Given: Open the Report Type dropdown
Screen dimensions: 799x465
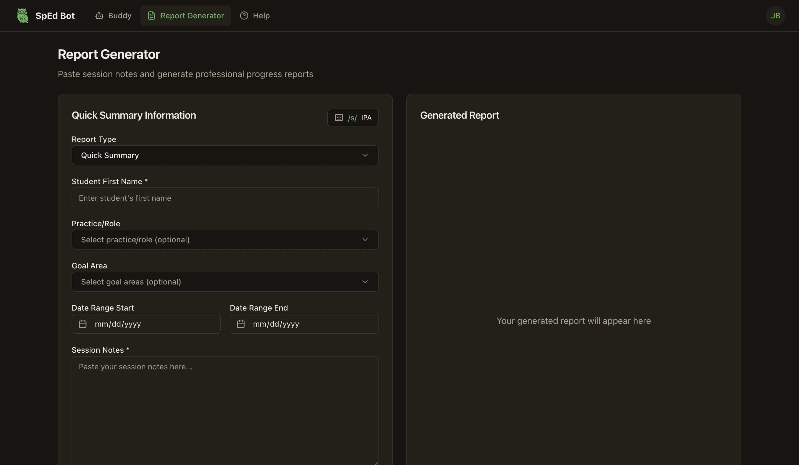Looking at the screenshot, I should tap(225, 155).
